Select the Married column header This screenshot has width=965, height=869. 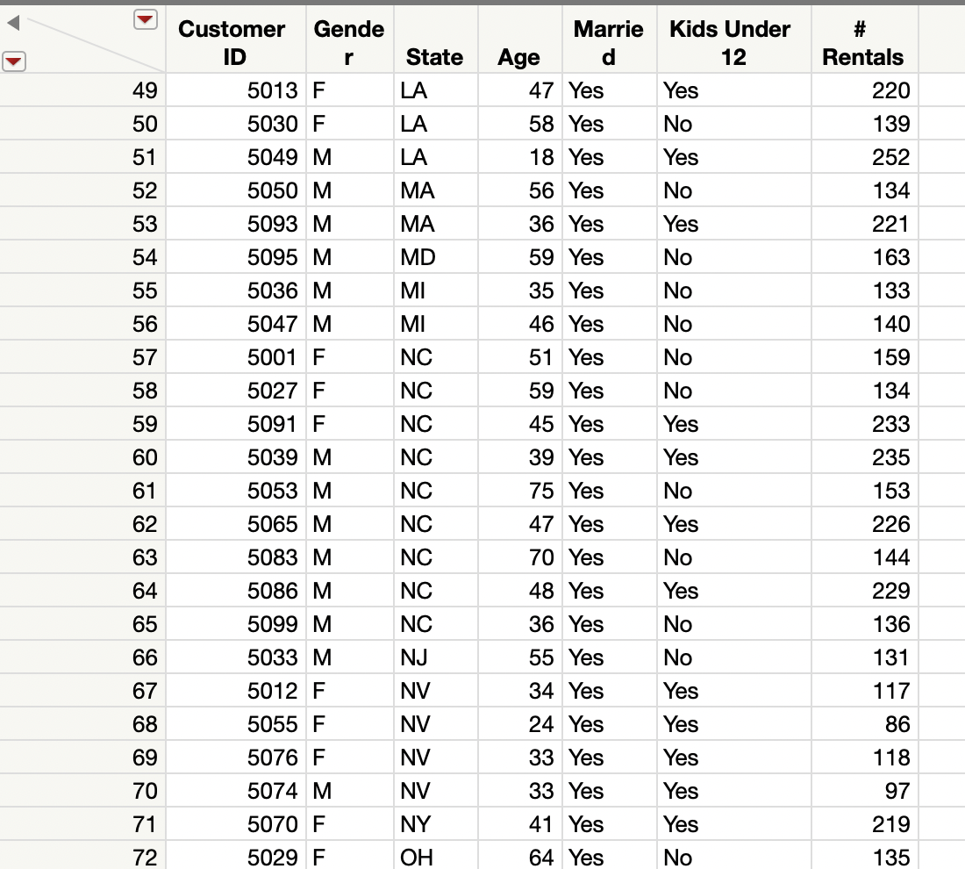click(x=608, y=39)
